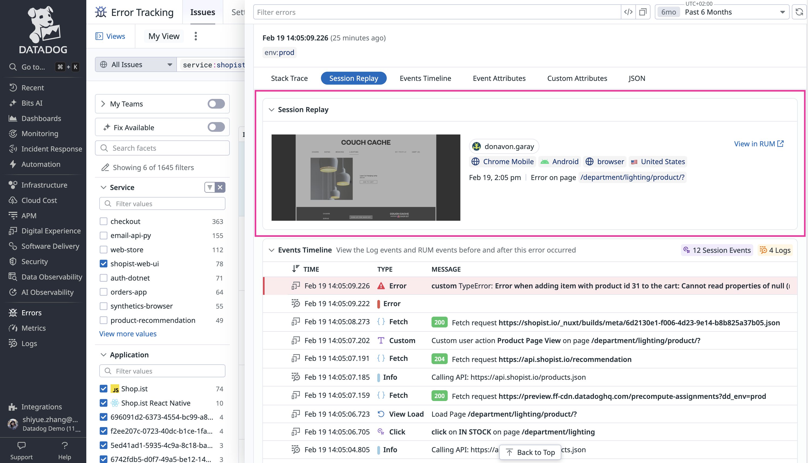This screenshot has height=463, width=808.
Task: Open the three-dot menu next to My View
Action: point(196,36)
